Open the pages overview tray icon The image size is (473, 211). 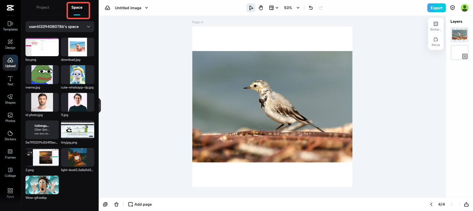[466, 204]
